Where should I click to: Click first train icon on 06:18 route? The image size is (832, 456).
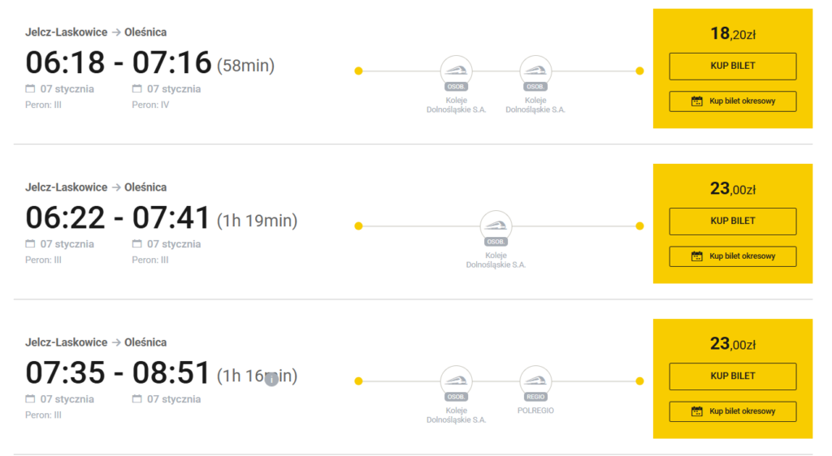point(456,71)
